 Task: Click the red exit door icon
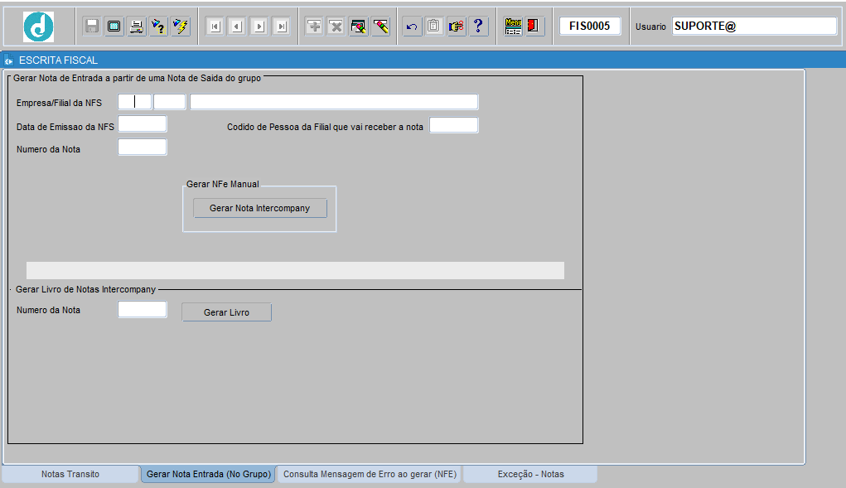(x=534, y=27)
